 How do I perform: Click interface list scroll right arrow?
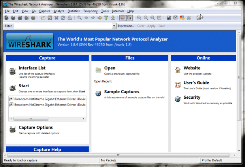point(84,119)
